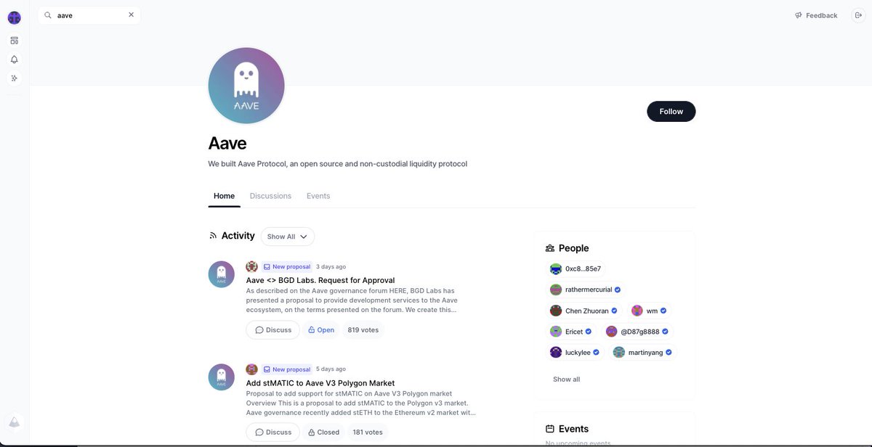Screen dimensions: 872x447
Task: Click Closed status on stMATIC proposal
Action: 324,432
